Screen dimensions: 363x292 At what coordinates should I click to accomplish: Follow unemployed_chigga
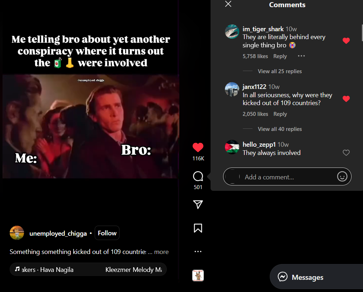107,233
